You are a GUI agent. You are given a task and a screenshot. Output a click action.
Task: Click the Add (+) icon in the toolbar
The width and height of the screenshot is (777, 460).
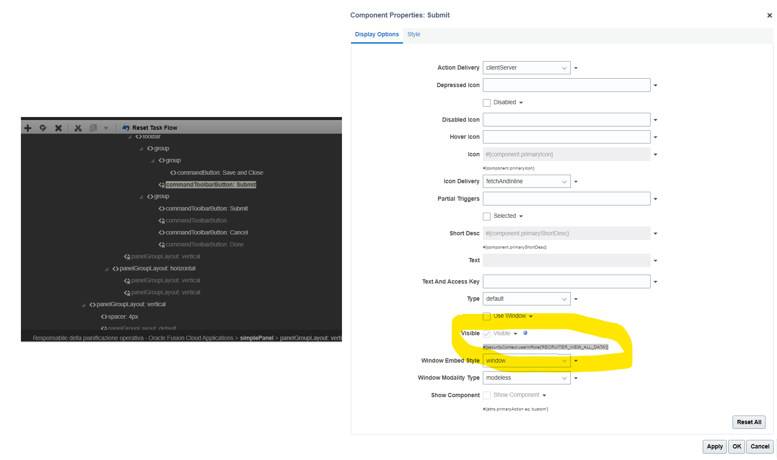(27, 128)
